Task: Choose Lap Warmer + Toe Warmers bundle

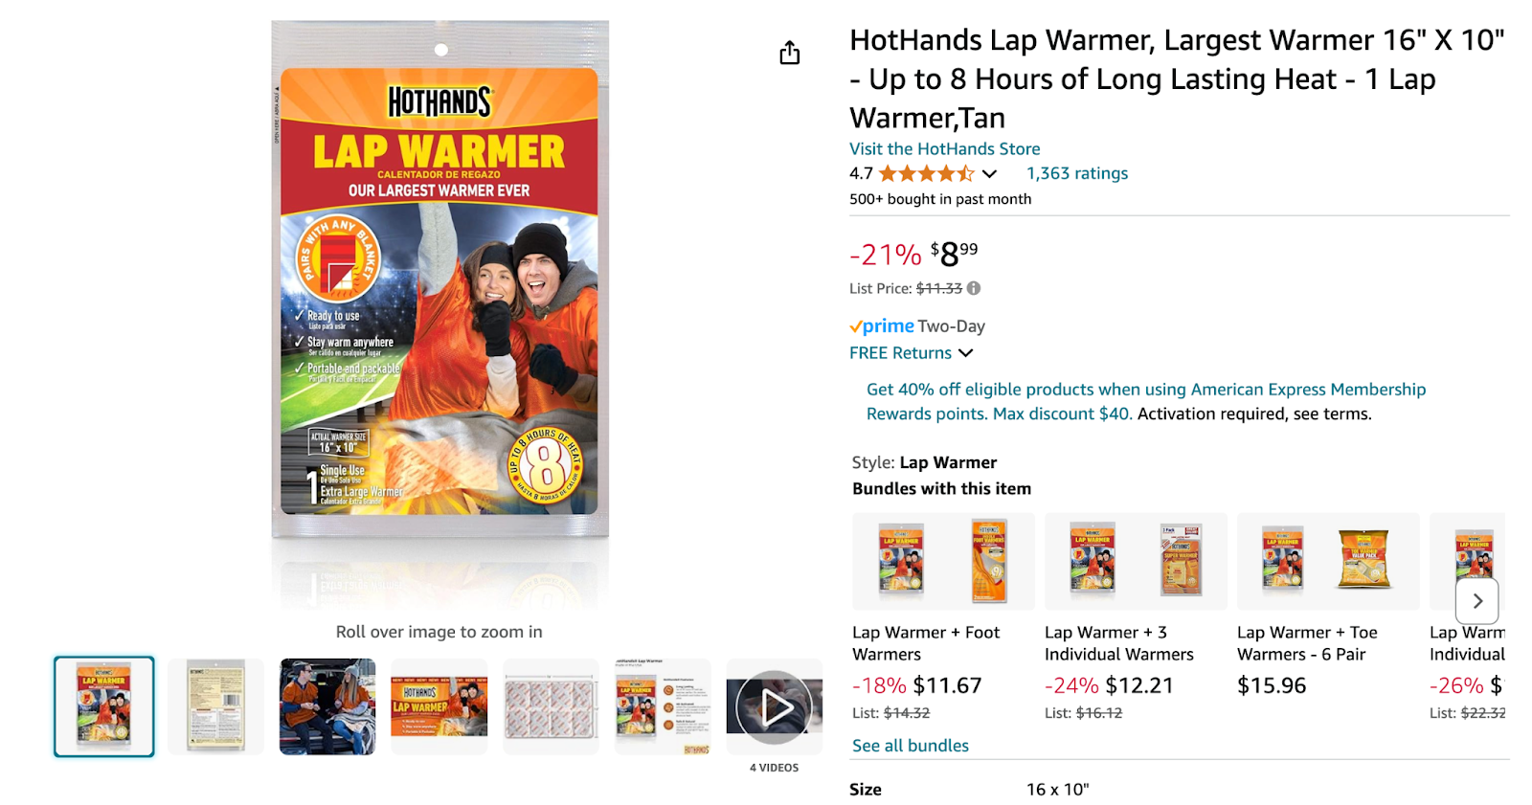Action: (1328, 605)
